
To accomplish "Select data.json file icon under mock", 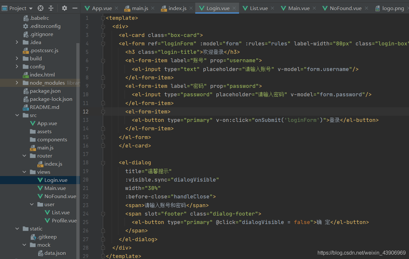I will [x=40, y=253].
